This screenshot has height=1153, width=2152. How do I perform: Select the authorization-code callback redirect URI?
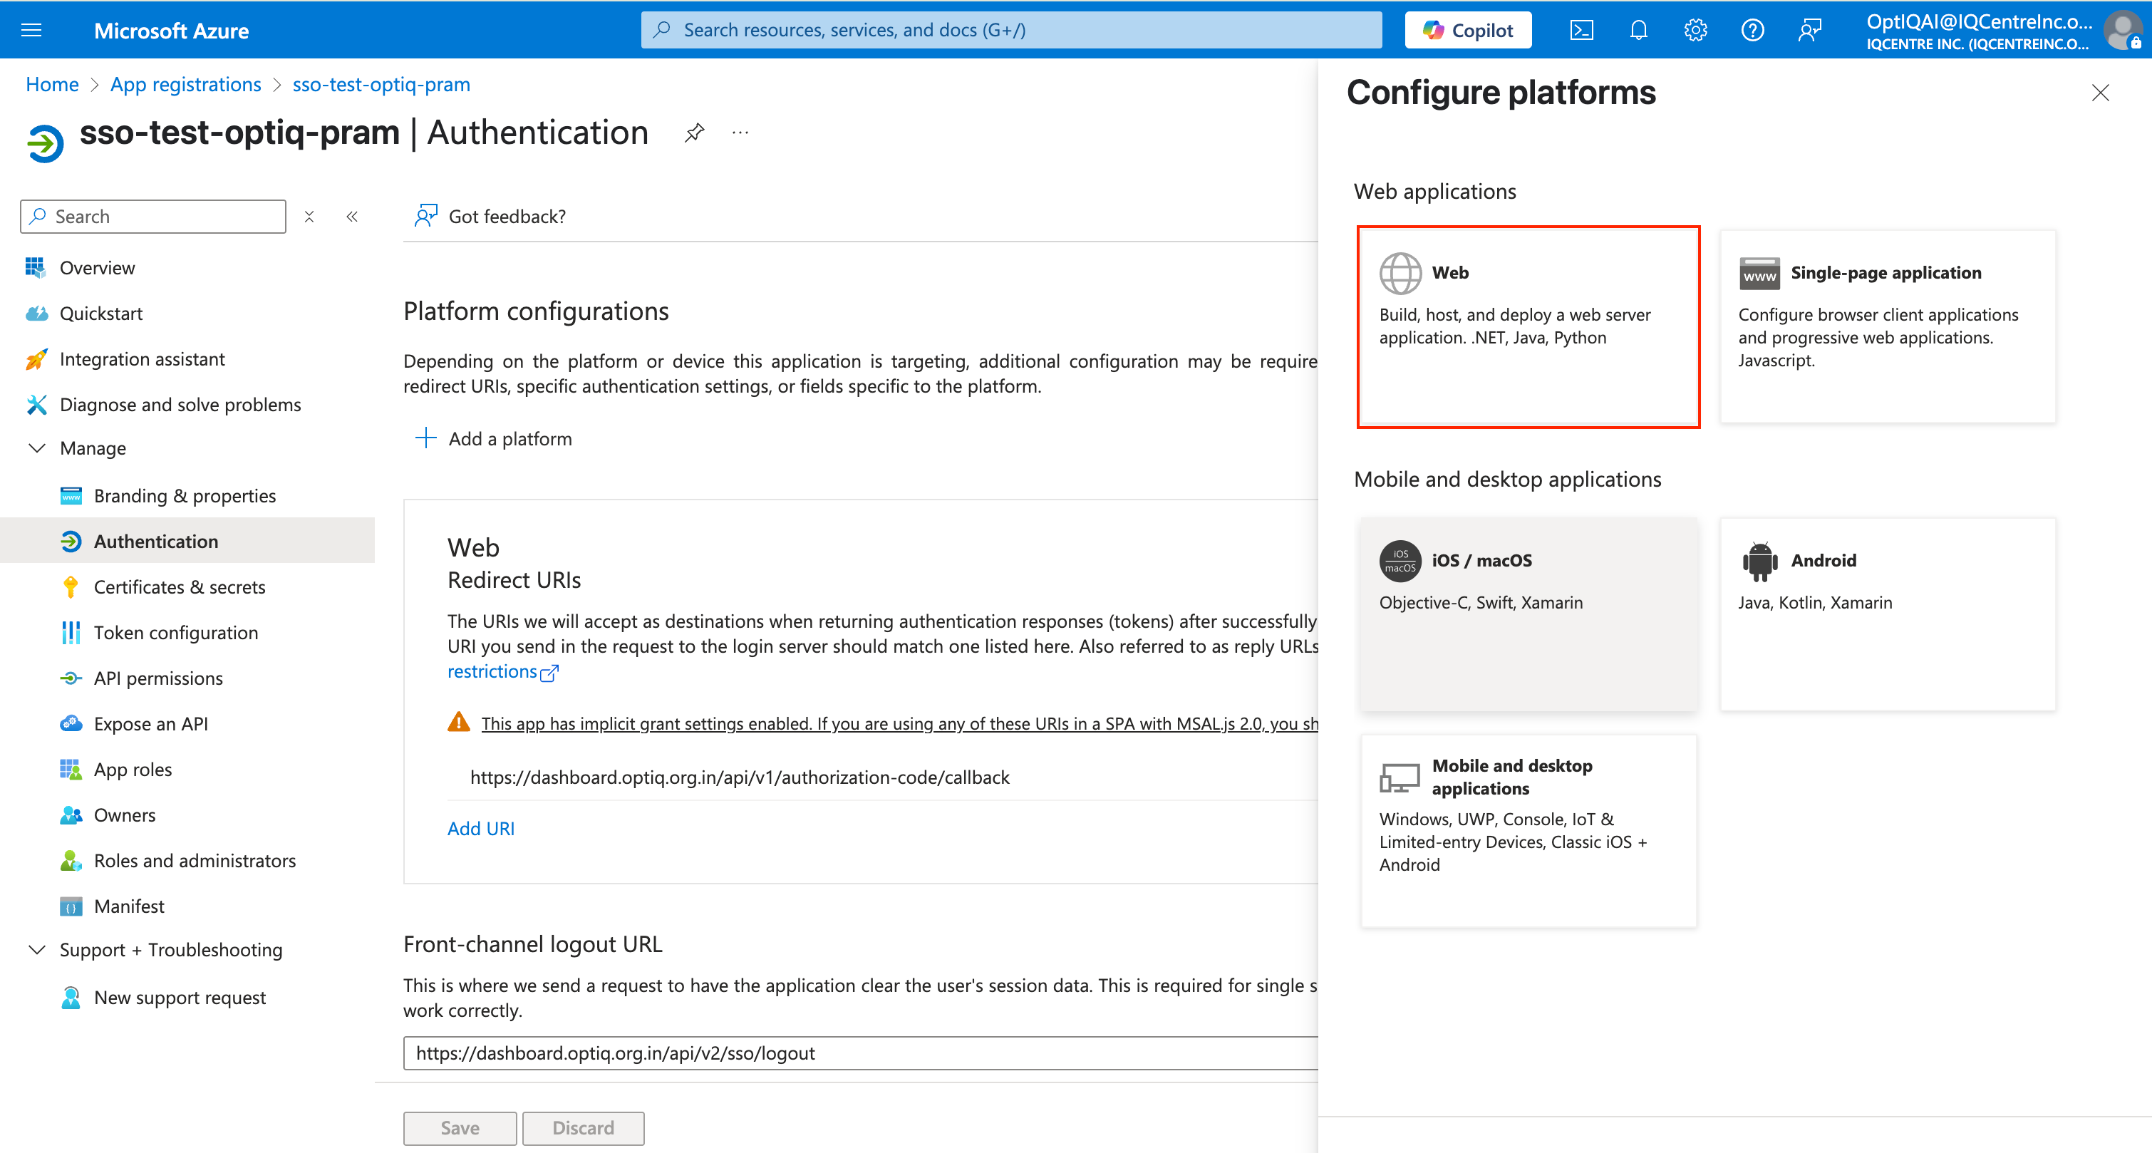point(740,777)
